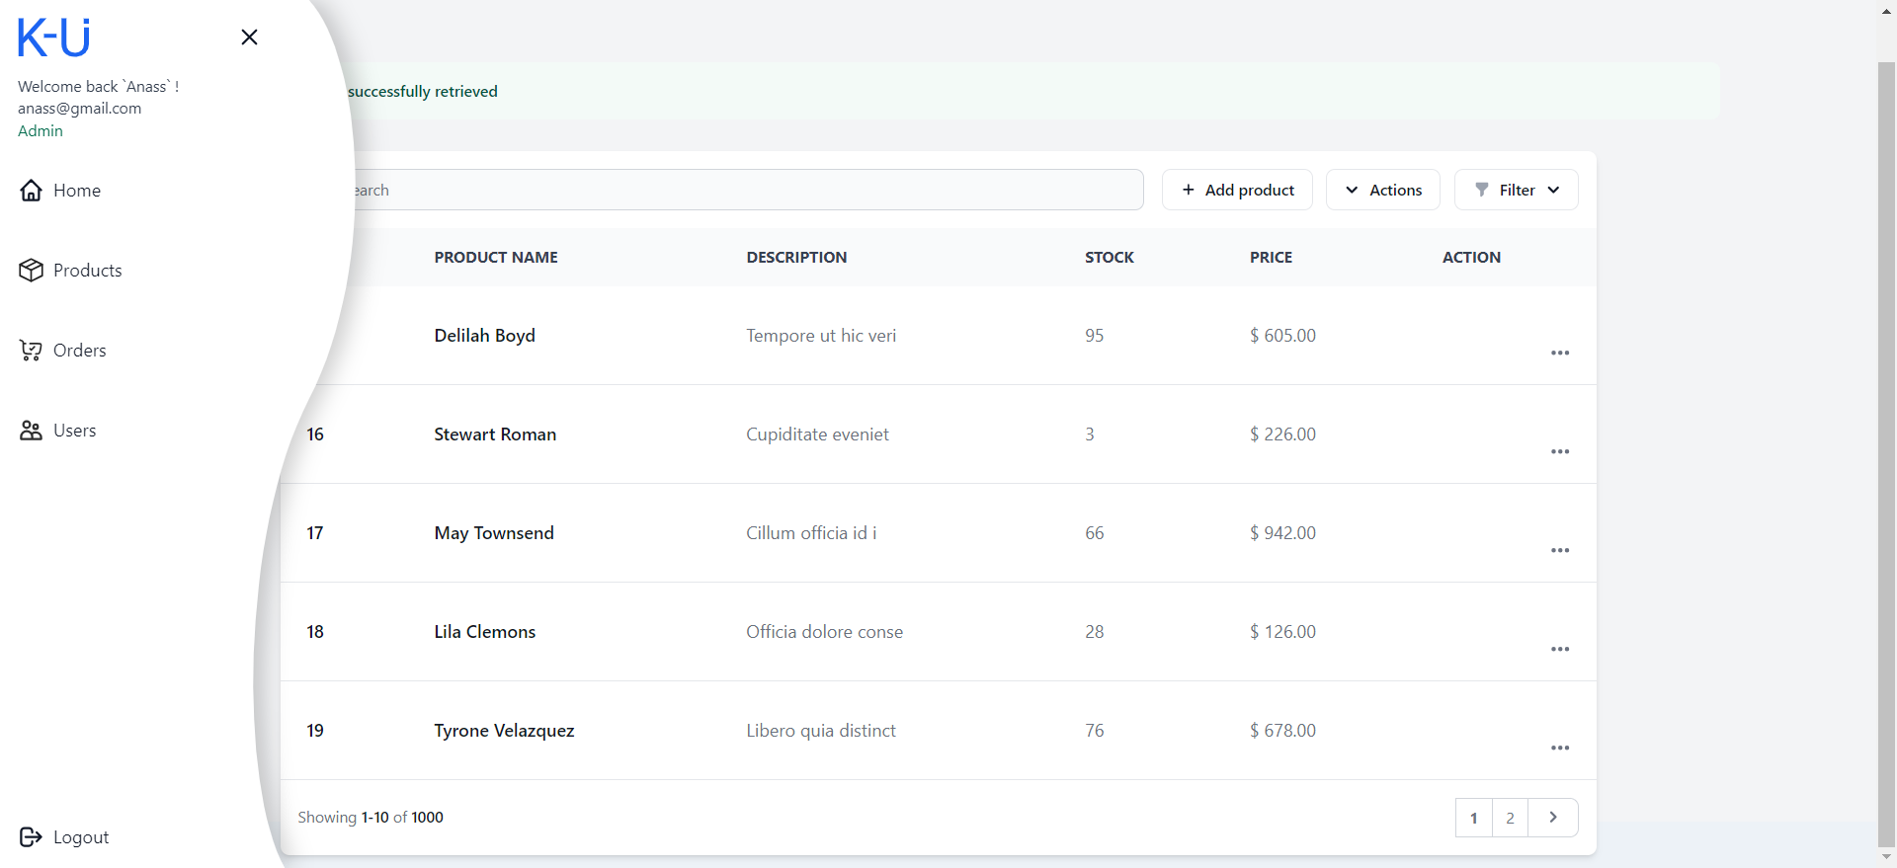Open three-dot menu for Tyrone Velazquez
This screenshot has height=868, width=1897.
pos(1559,748)
